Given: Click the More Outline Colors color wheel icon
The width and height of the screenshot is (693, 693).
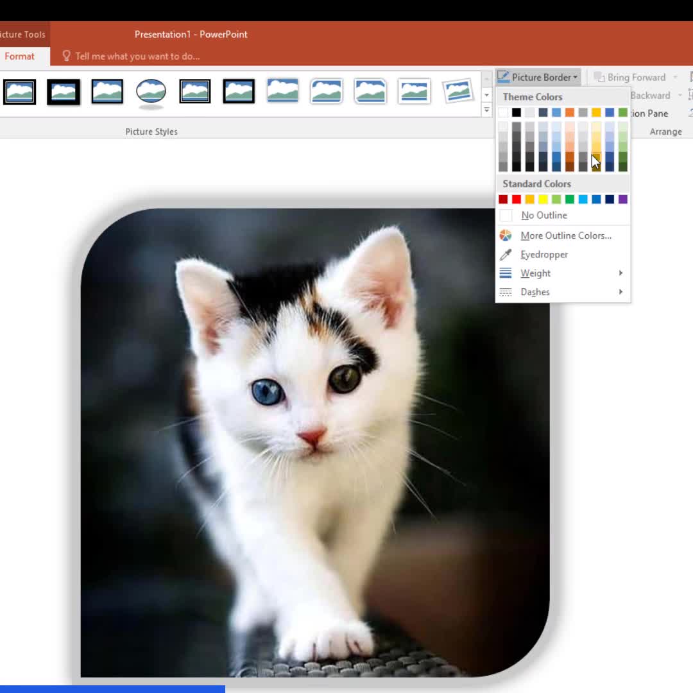Looking at the screenshot, I should click(506, 235).
